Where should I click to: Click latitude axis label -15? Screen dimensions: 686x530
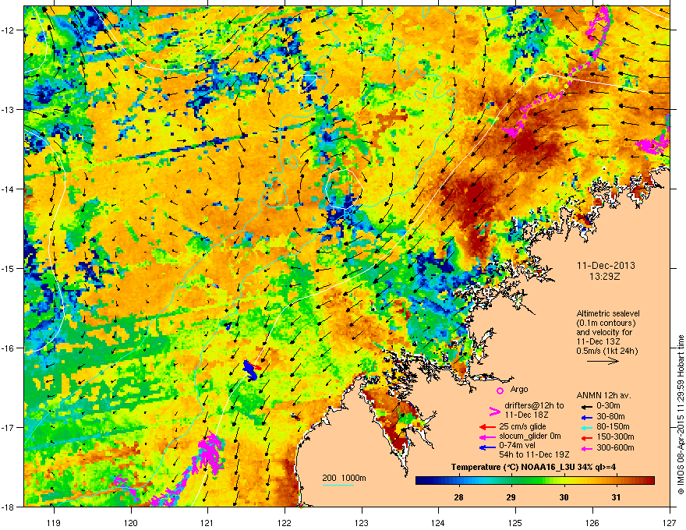[x=8, y=268]
